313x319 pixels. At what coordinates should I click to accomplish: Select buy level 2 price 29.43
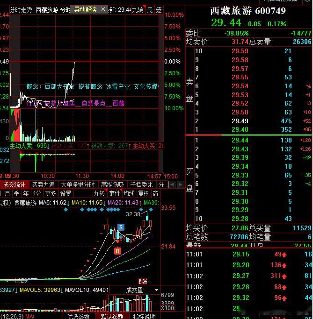tap(240, 149)
